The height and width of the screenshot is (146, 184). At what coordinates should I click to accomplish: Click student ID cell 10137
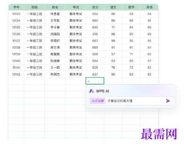click(16, 41)
